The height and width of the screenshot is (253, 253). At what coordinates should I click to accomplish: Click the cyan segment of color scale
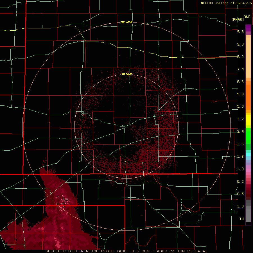pos(248,155)
